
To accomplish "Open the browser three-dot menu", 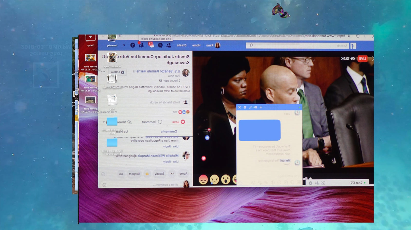I will click(x=103, y=36).
